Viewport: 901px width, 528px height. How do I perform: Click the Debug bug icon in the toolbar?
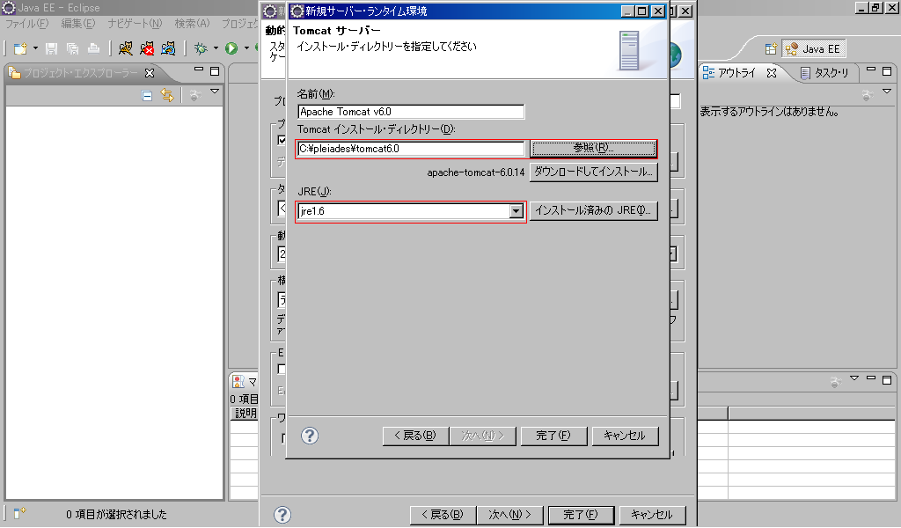click(x=201, y=48)
